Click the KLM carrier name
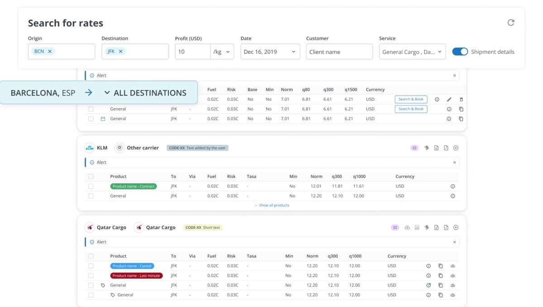The width and height of the screenshot is (543, 307). (x=102, y=148)
